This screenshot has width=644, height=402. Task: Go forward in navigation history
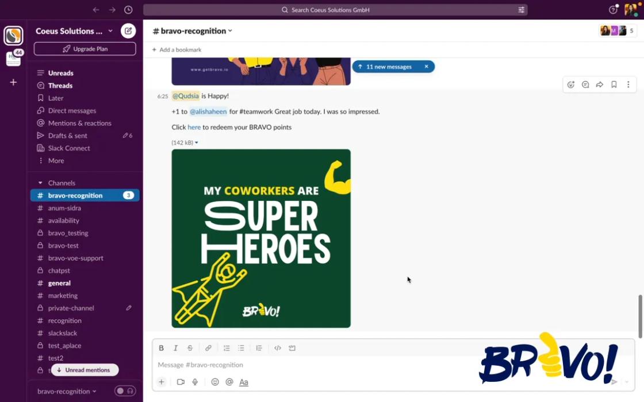click(112, 10)
